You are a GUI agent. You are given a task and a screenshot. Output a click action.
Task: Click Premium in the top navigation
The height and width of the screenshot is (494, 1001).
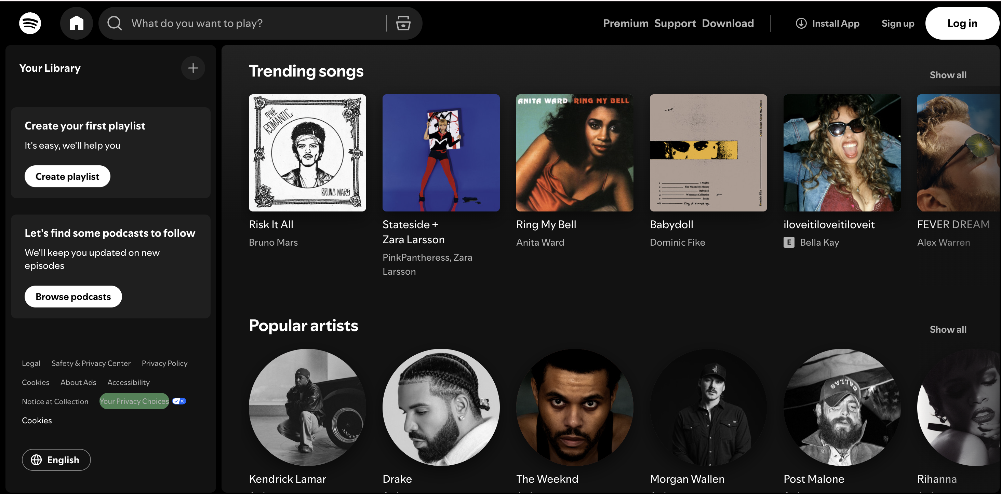pos(625,23)
